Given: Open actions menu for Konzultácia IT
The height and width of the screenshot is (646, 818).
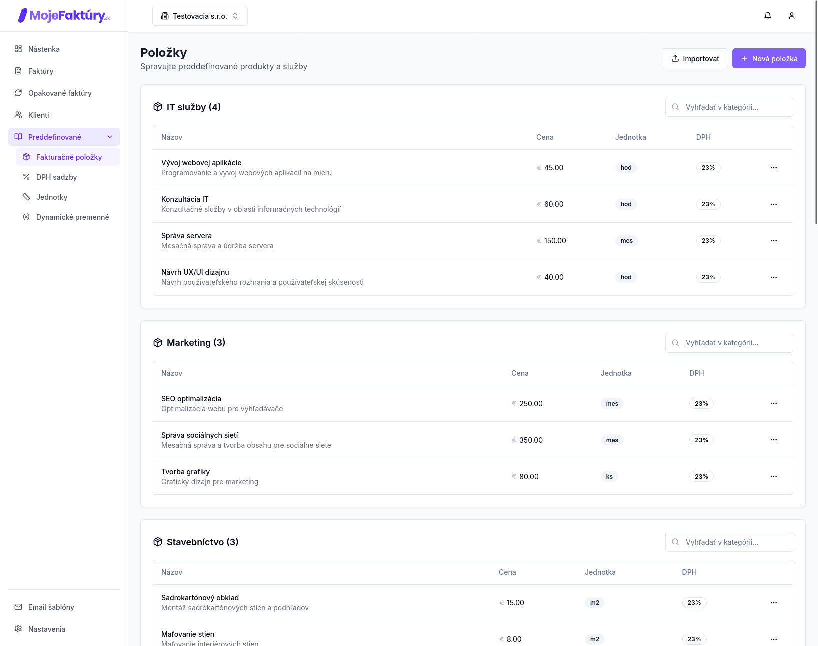Looking at the screenshot, I should (x=774, y=204).
